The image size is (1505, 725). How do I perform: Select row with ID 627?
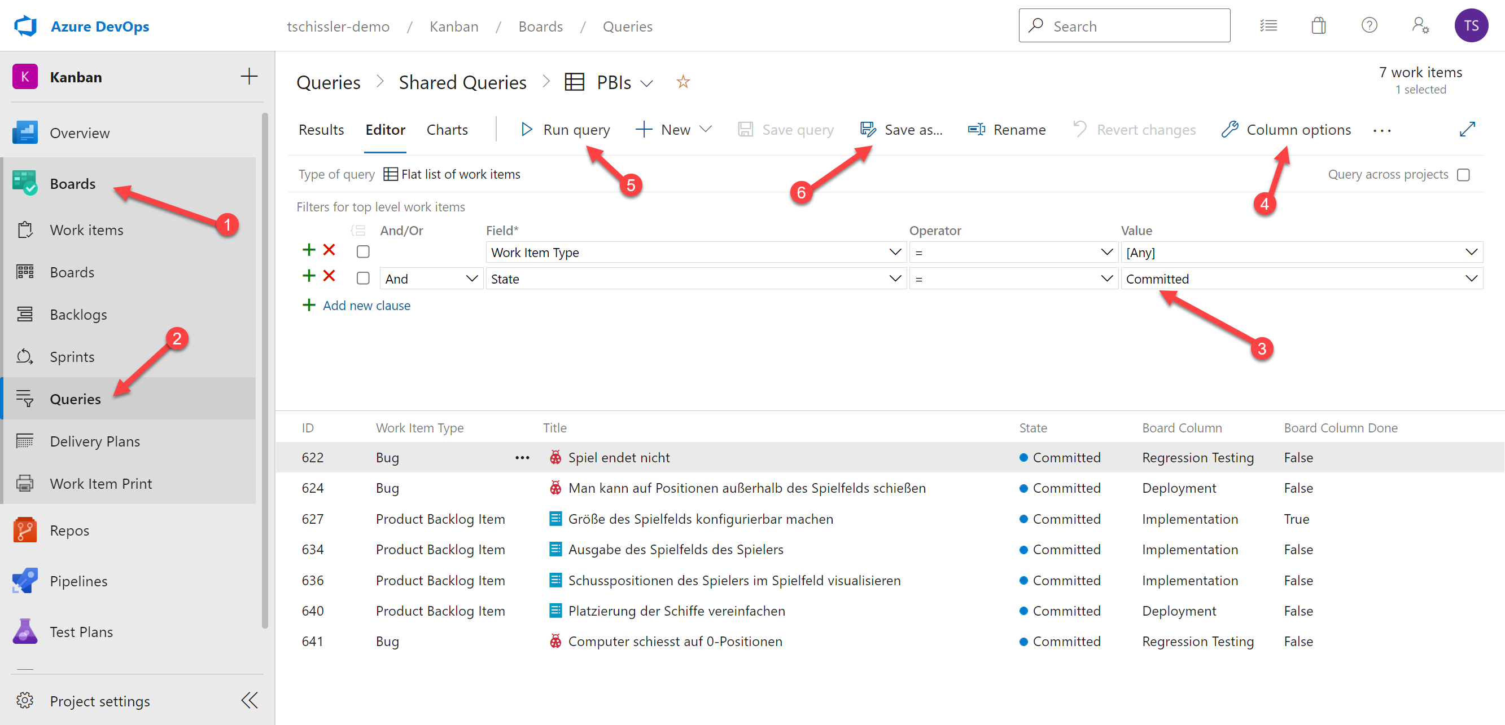point(890,519)
